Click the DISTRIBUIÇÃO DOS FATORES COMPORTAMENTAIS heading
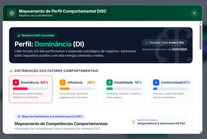The width and height of the screenshot is (207, 139). (56, 71)
